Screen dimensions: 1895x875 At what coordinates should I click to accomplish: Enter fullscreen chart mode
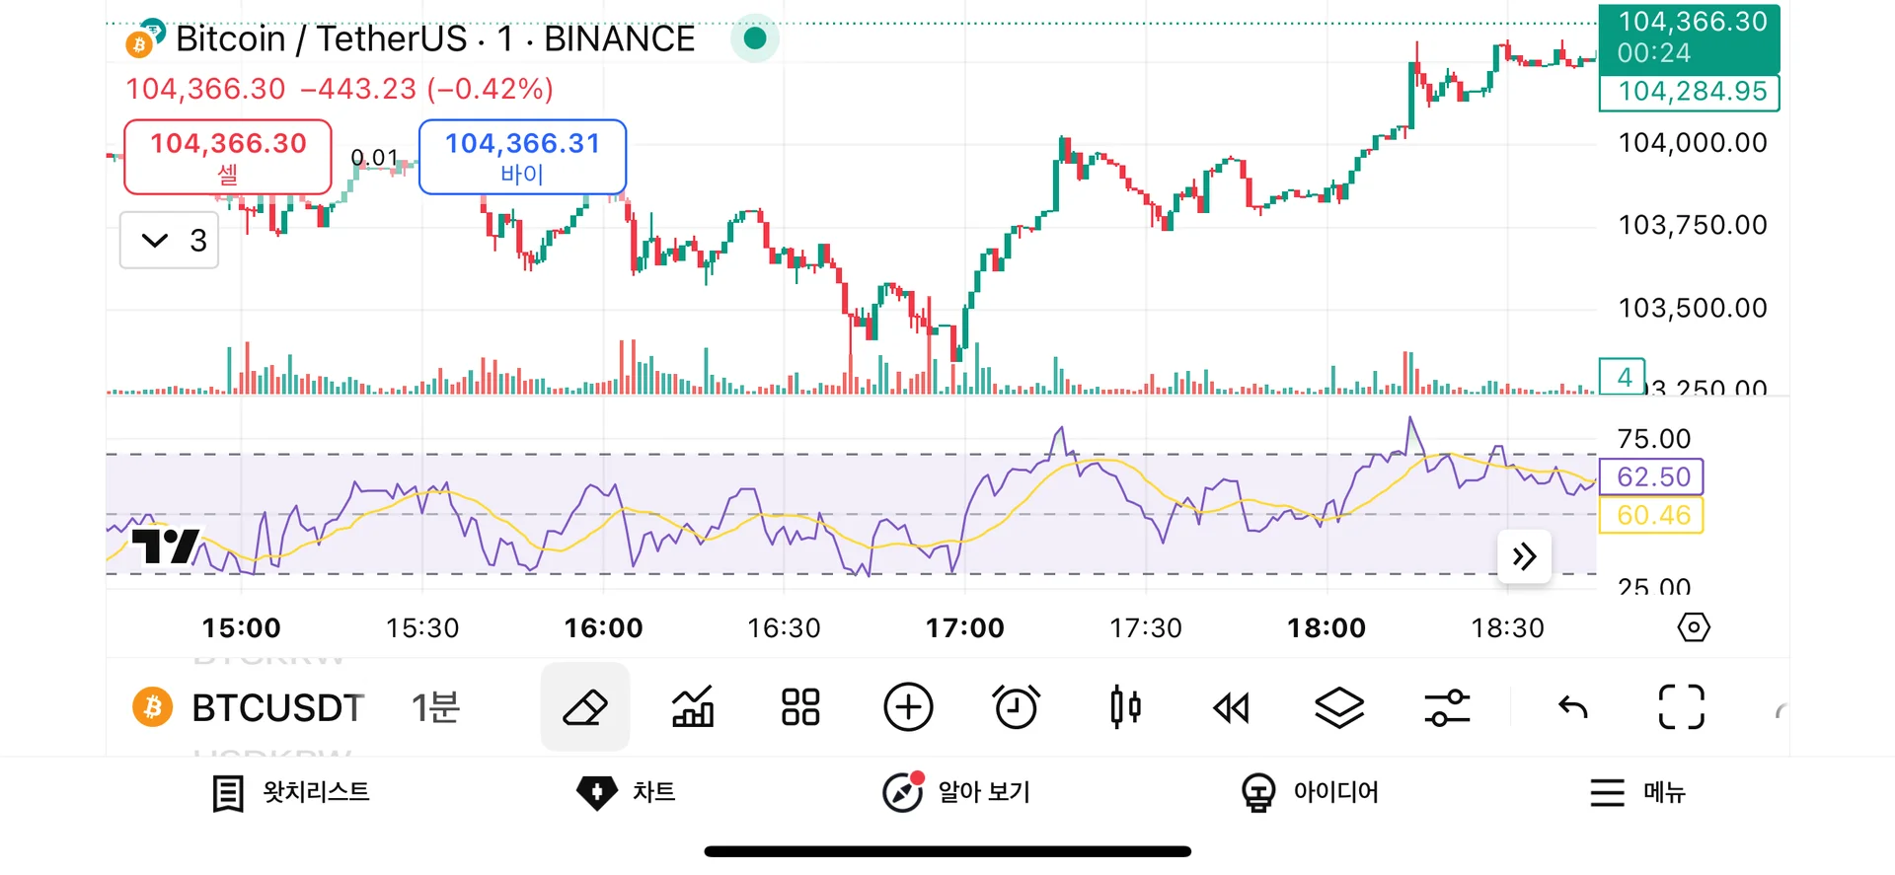point(1681,707)
